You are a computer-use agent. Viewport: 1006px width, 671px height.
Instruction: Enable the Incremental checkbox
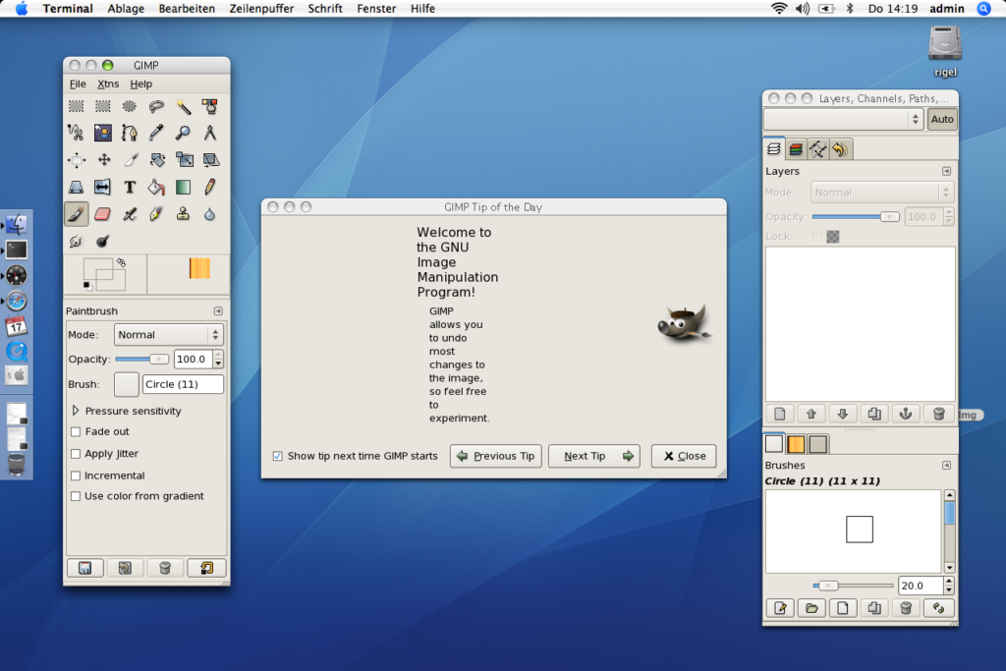[x=75, y=475]
